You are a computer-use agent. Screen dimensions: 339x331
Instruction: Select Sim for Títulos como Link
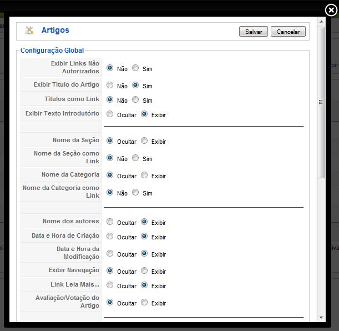coord(135,99)
